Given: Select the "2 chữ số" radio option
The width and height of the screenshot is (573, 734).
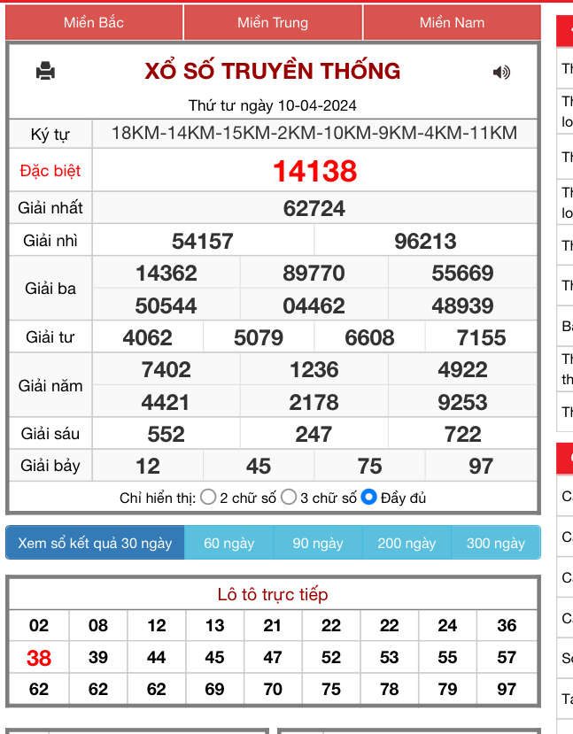Looking at the screenshot, I should point(208,497).
